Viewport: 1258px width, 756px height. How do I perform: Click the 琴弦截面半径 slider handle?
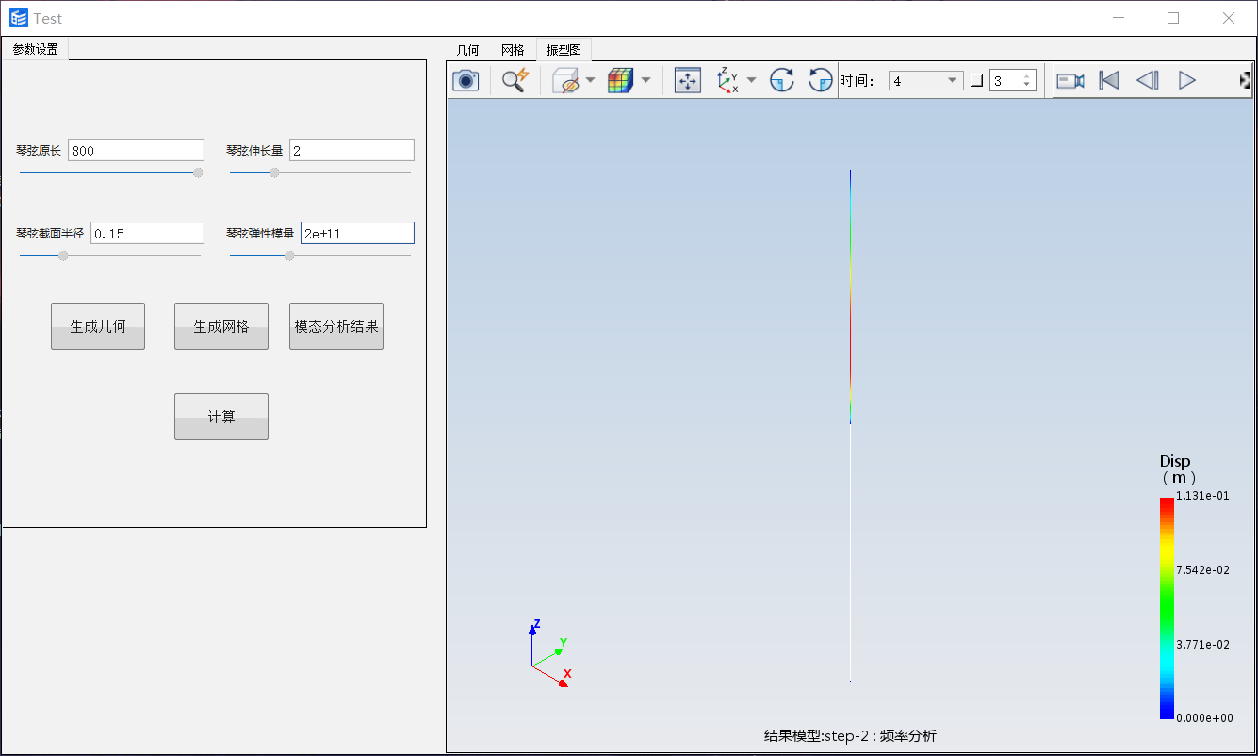point(63,255)
